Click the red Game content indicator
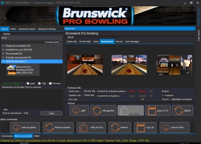Viewport: 201px width, 144px height. click(132, 91)
